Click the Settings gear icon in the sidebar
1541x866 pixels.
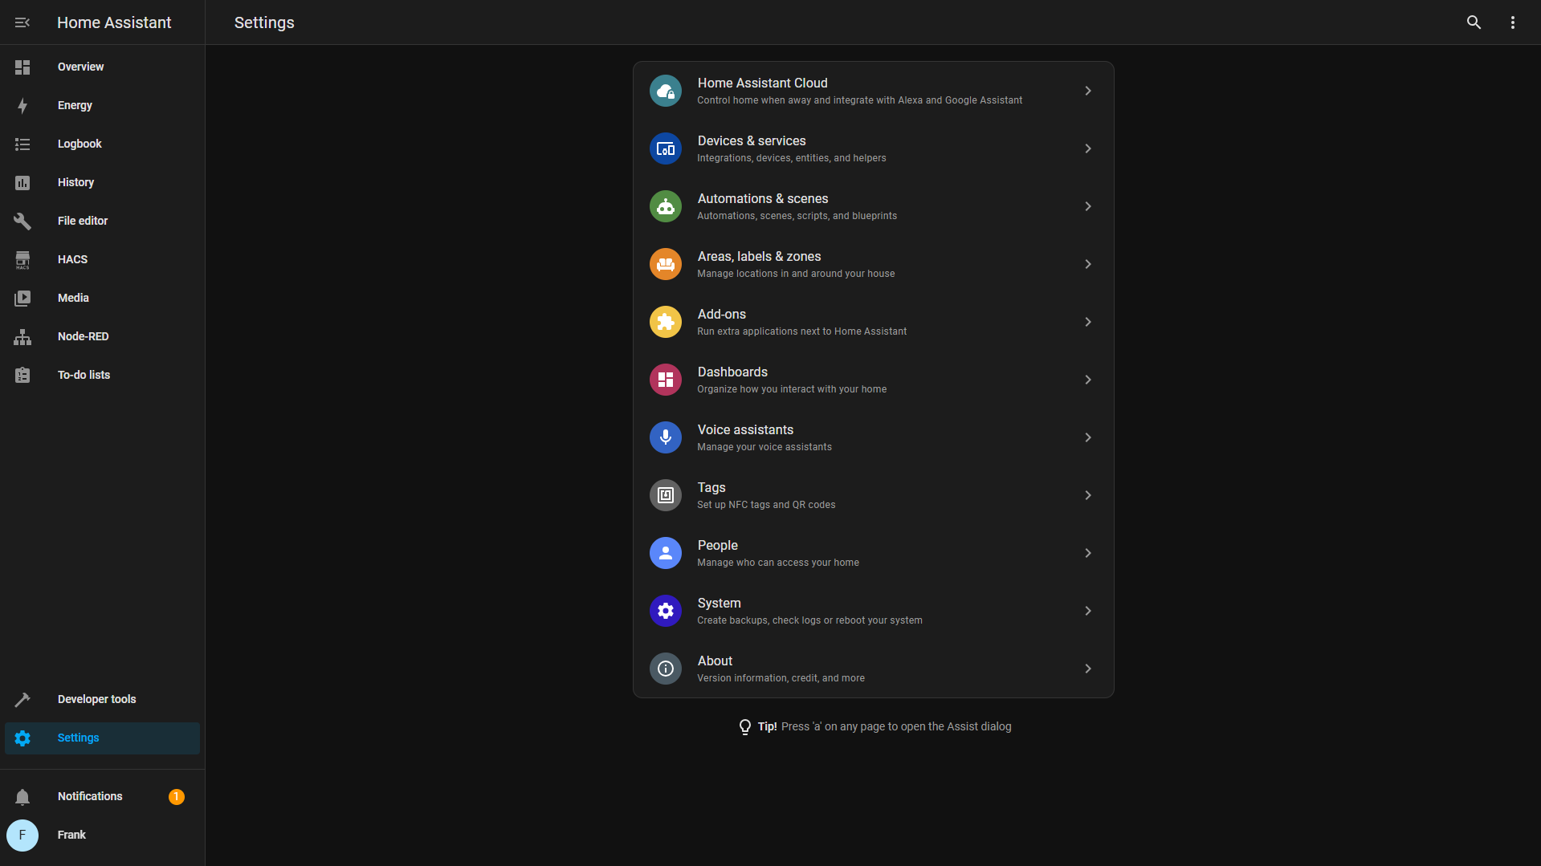[x=22, y=738]
